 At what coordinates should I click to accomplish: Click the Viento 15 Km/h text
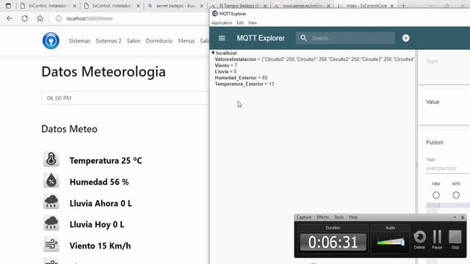100,246
